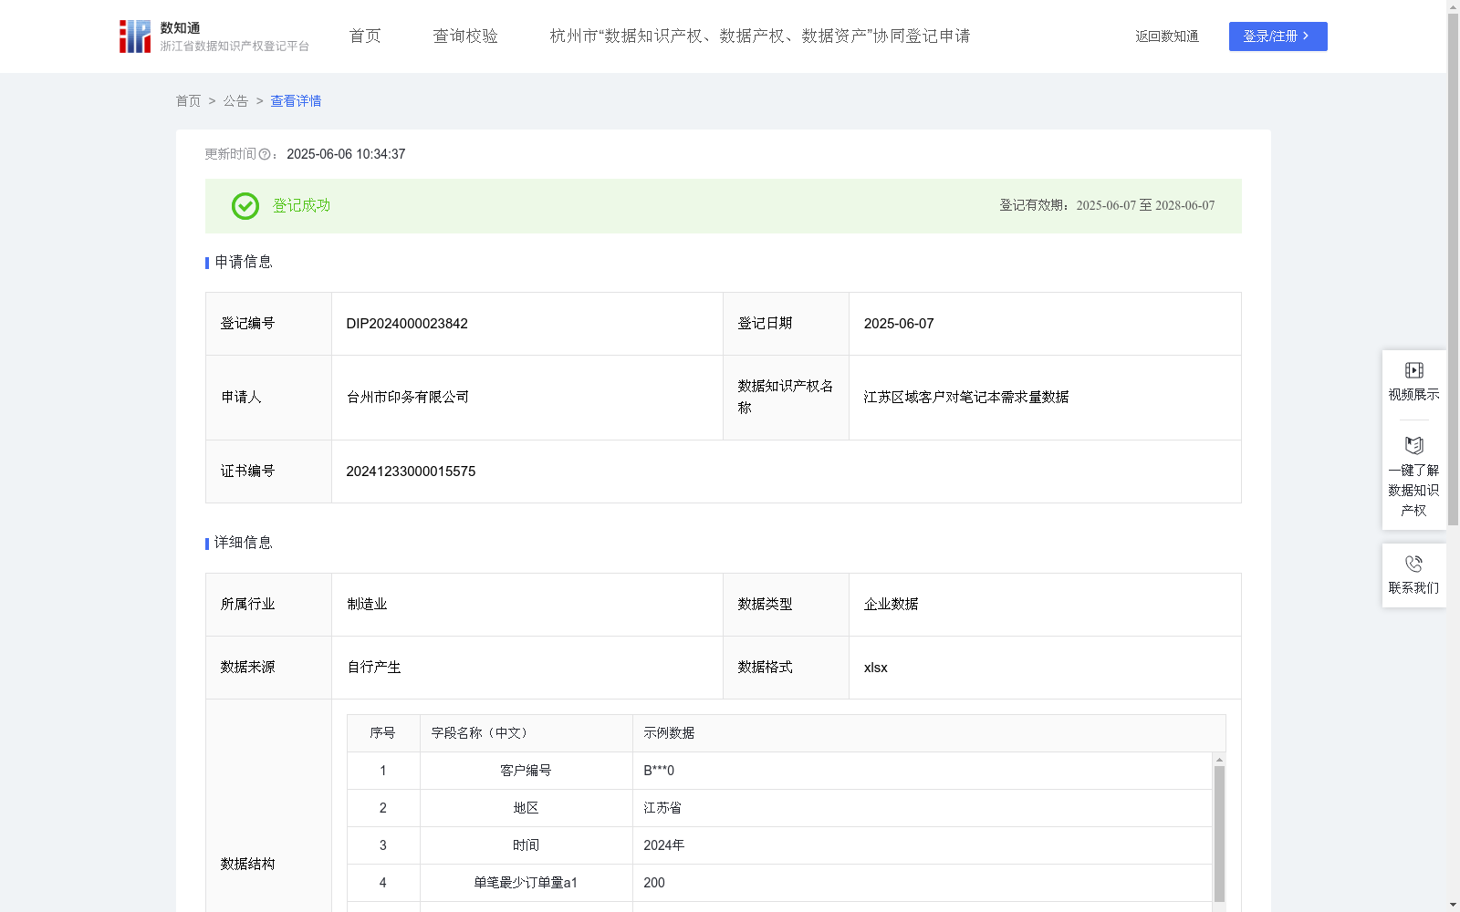Click the 首页 breadcrumb link
This screenshot has height=912, width=1460.
click(188, 101)
